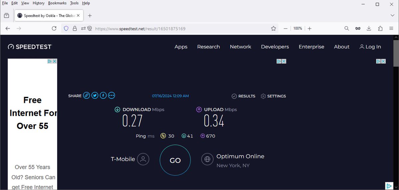
Task: Open Firefox File menu
Action: [x=5, y=3]
